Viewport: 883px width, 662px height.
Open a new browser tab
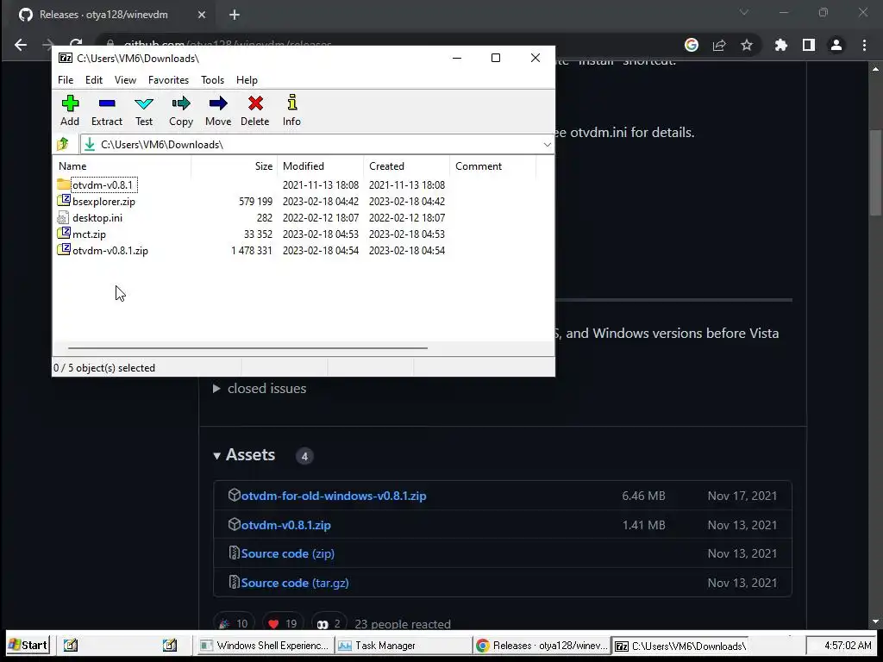coord(235,15)
